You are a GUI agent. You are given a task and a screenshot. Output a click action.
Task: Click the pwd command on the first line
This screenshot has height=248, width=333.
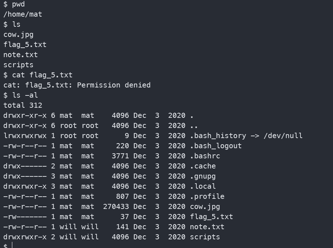[x=18, y=4]
